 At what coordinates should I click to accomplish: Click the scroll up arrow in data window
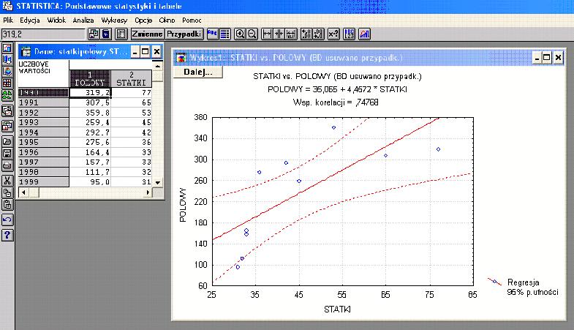pyautogui.click(x=158, y=66)
